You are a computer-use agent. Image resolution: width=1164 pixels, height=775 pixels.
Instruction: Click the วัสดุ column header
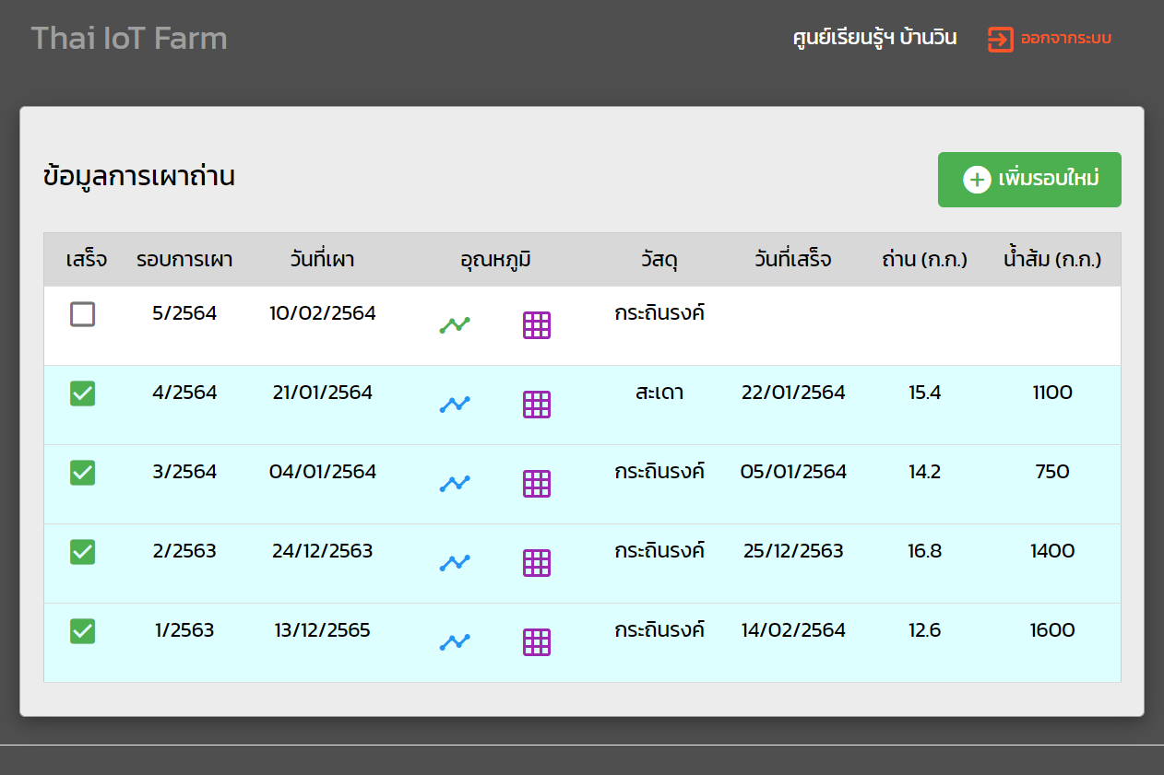pos(659,260)
